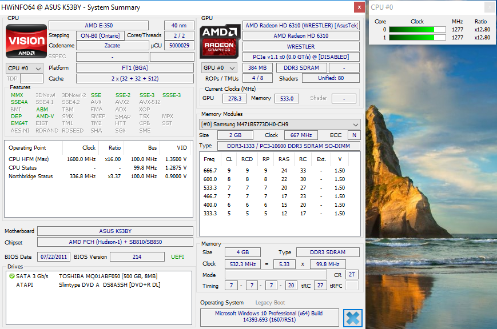Click the memory size 4 GB field
The image size is (497, 329).
click(242, 252)
